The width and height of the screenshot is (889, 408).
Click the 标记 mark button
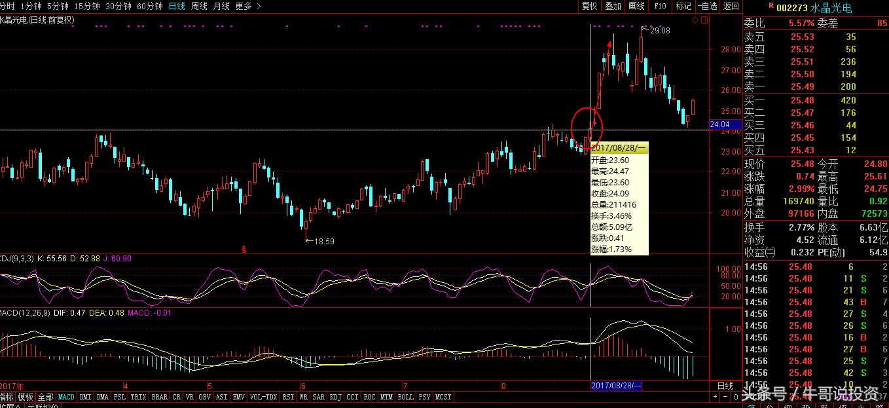click(683, 6)
